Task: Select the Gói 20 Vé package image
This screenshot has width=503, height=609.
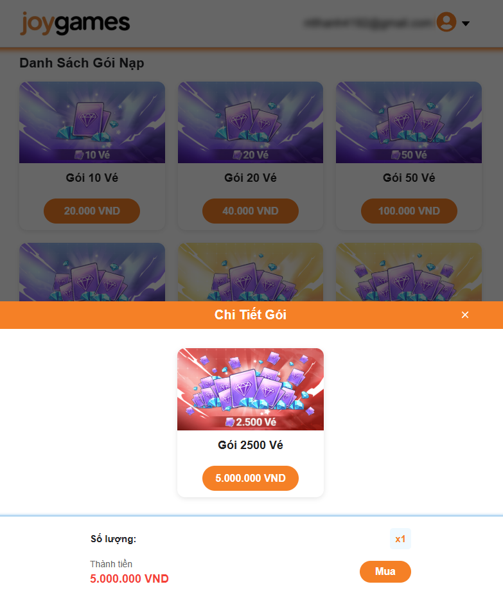Action: 251,122
